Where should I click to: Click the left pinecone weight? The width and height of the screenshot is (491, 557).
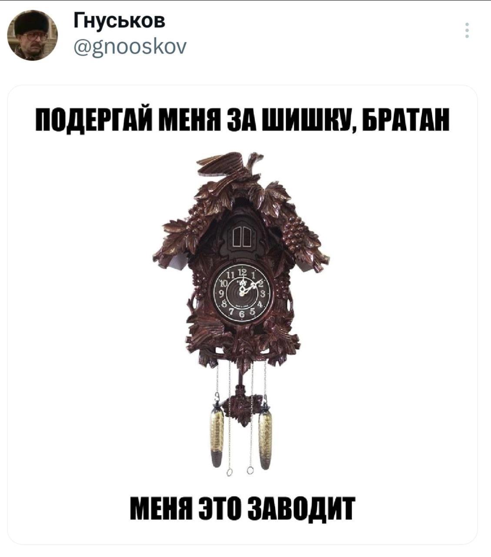click(217, 436)
